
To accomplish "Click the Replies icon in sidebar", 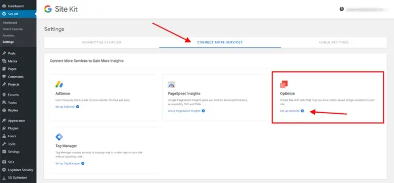I will tap(4, 111).
